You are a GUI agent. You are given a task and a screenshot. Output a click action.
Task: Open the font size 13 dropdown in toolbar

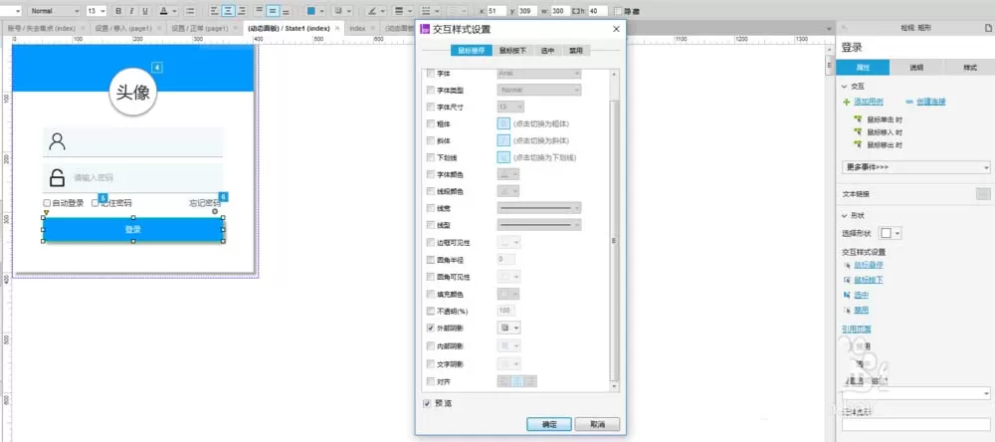[96, 11]
